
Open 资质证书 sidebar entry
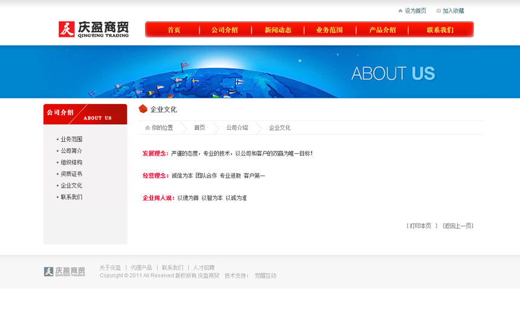tap(71, 174)
